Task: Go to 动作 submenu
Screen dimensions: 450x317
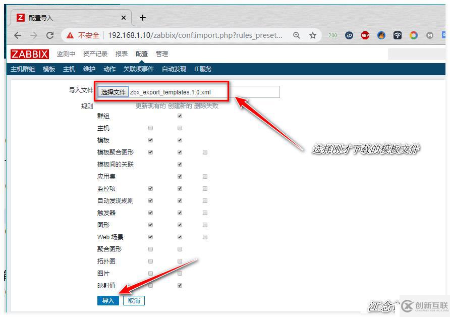Action: [x=109, y=69]
